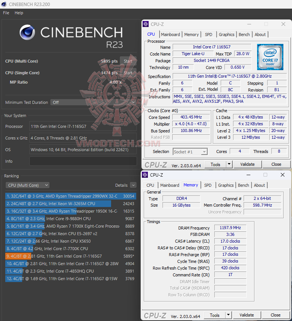Click the DRAM Frequency 1197.9 MHz value
This screenshot has height=321, width=292.
click(230, 228)
